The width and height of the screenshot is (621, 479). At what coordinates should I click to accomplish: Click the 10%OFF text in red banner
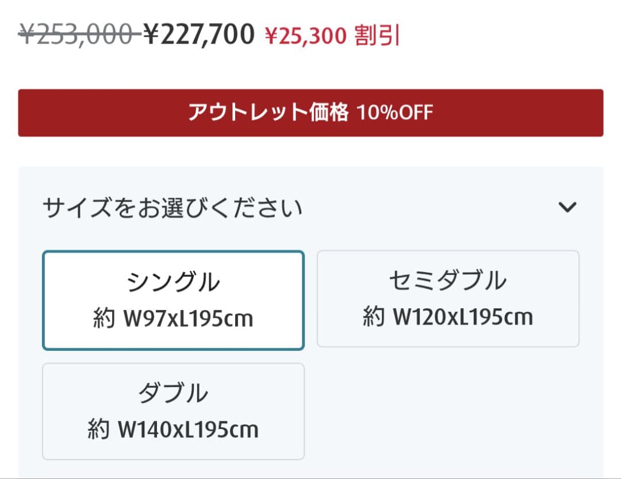click(x=397, y=113)
